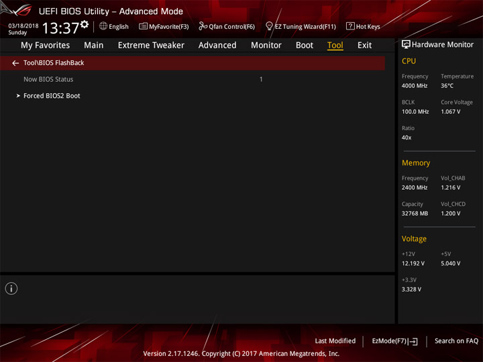Click Capacity value 32768 MB
The height and width of the screenshot is (362, 483).
coord(415,213)
